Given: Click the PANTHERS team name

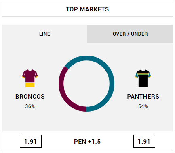Looking at the screenshot, I should [x=143, y=97].
